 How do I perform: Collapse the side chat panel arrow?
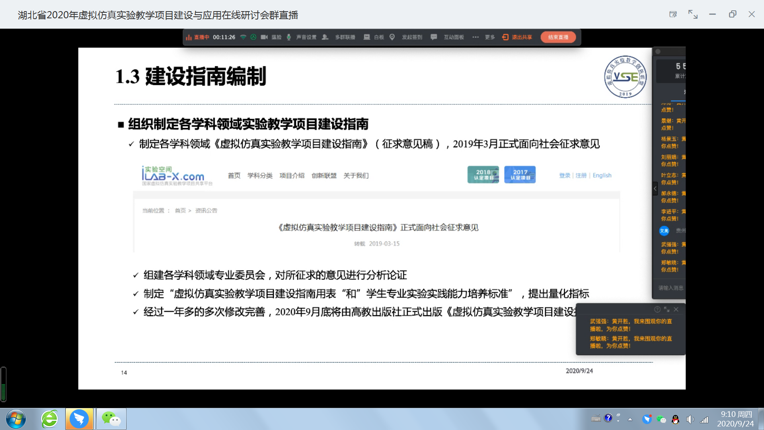(655, 189)
